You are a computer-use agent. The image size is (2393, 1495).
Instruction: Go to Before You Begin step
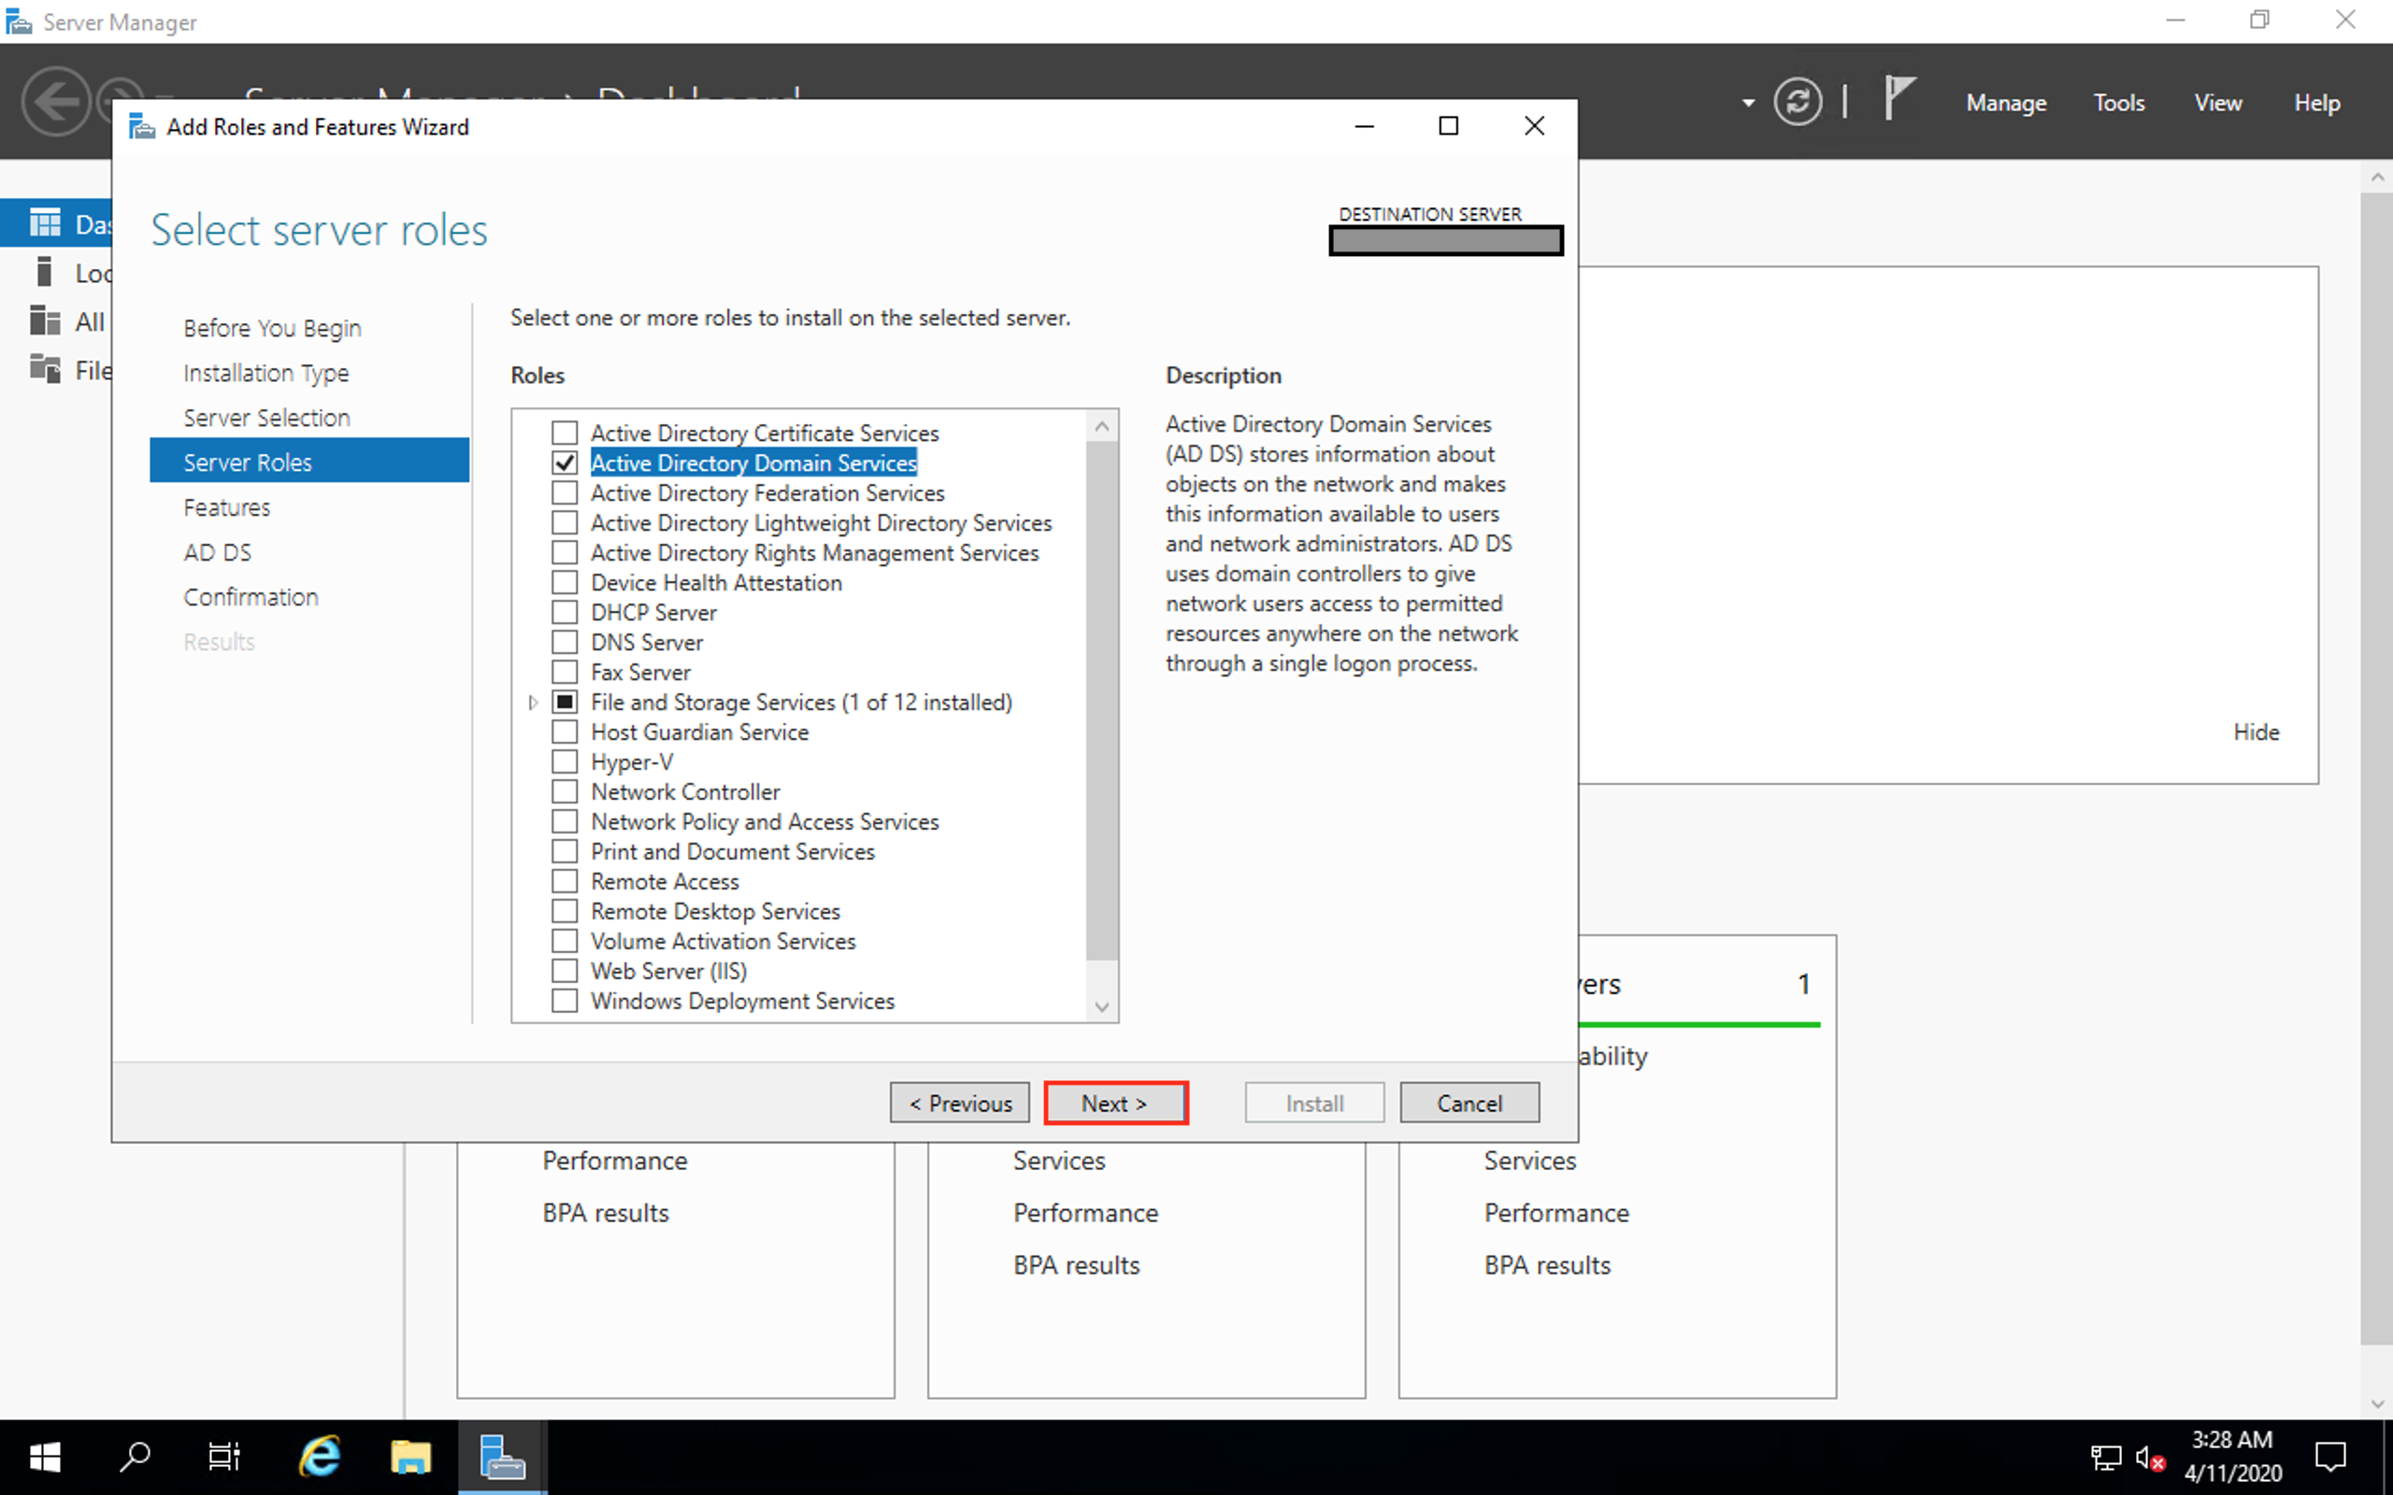272,328
